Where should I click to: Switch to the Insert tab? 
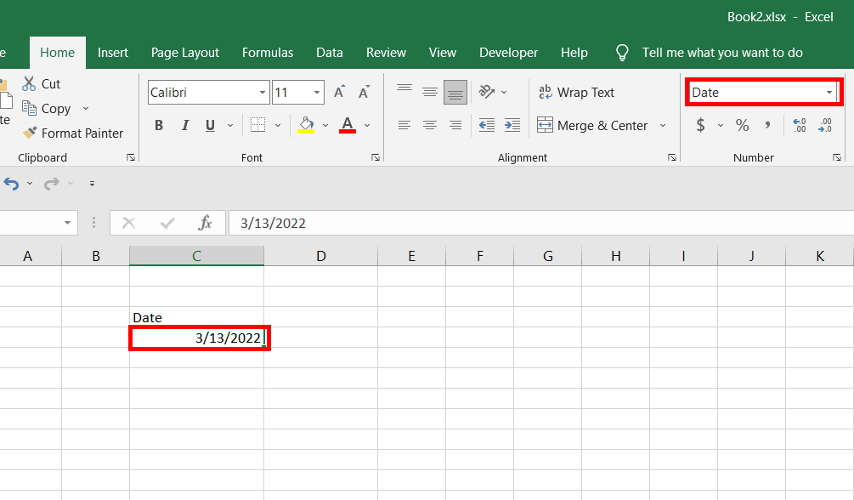[113, 53]
